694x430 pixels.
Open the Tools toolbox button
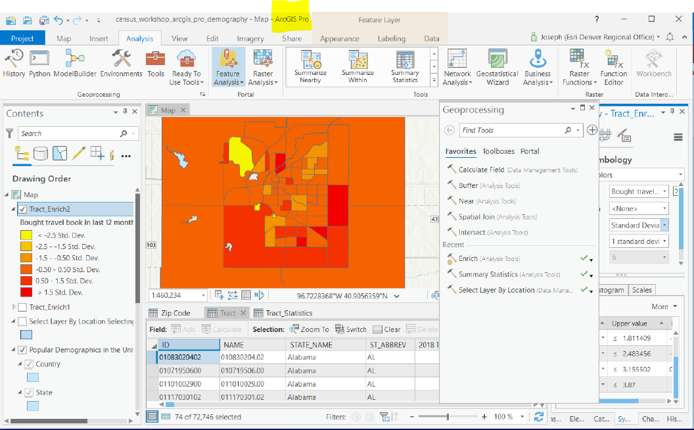coord(155,64)
